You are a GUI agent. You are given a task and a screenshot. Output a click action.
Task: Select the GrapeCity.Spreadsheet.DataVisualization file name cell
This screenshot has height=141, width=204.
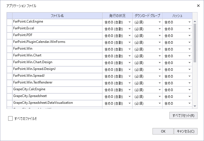[x=57, y=103]
